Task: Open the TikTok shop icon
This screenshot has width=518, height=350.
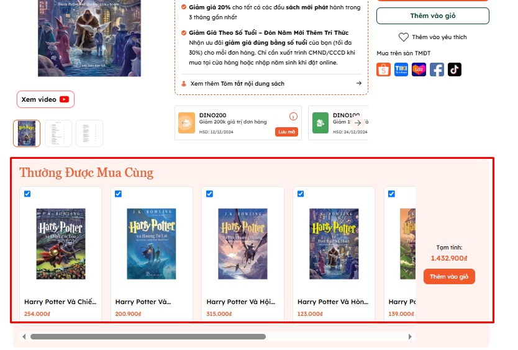Action: (x=455, y=70)
